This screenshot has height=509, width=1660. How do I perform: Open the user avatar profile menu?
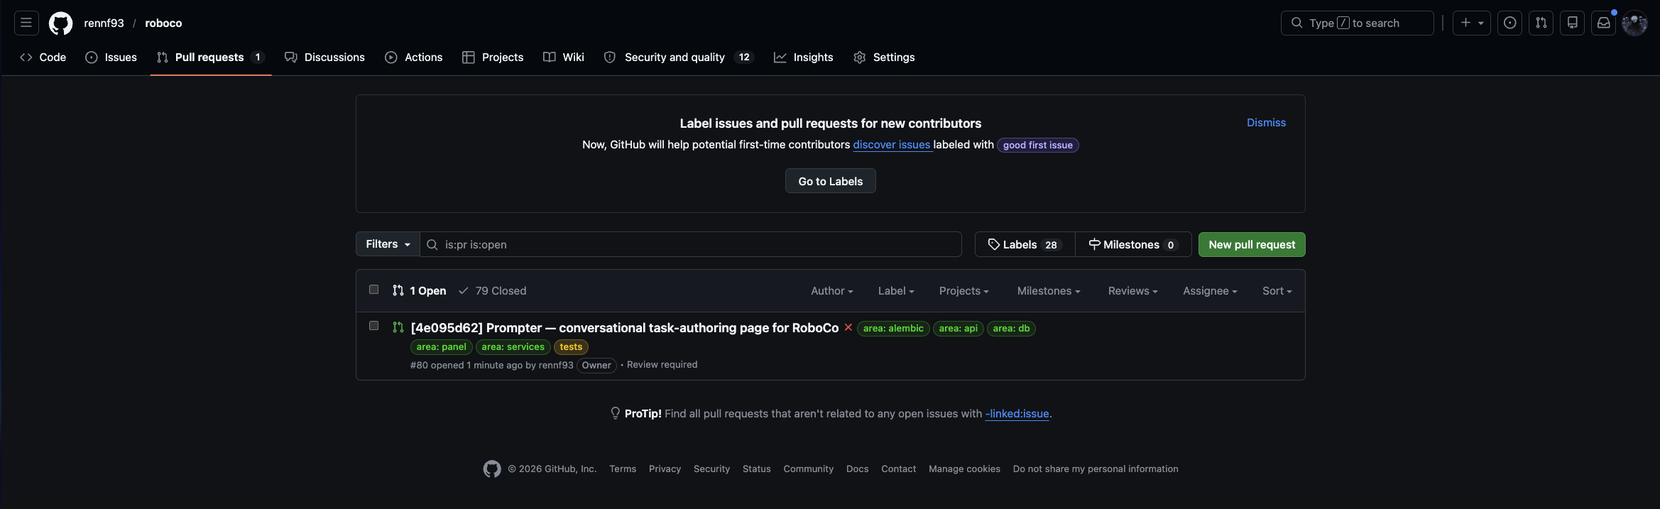click(1634, 23)
